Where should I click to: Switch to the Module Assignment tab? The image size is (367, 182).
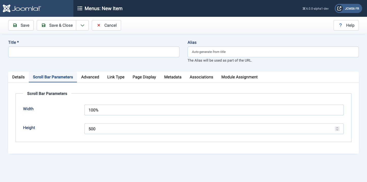point(239,77)
